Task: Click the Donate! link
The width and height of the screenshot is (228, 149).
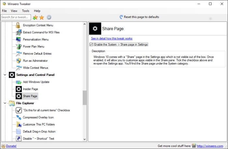Action: click(11, 146)
